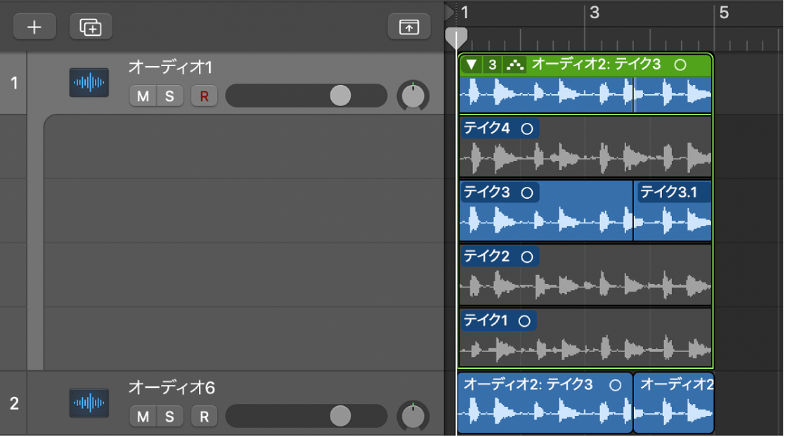The height and width of the screenshot is (437, 785).
Task: Click the Add Tracks plus icon
Action: pyautogui.click(x=34, y=26)
